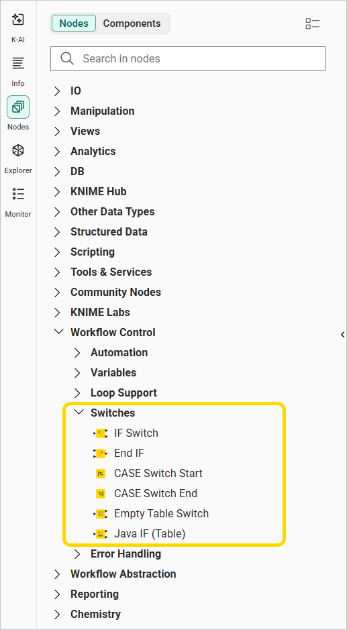Expand the IO category chevron
The height and width of the screenshot is (630, 347).
point(57,91)
